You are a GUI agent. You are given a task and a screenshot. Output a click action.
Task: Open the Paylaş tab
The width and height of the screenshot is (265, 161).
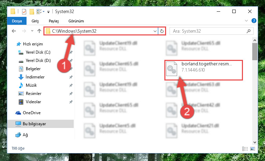[54, 21]
